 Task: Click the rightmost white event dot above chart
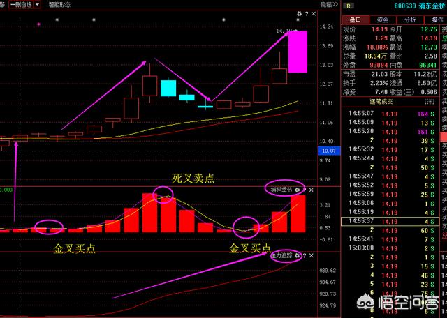click(298, 20)
